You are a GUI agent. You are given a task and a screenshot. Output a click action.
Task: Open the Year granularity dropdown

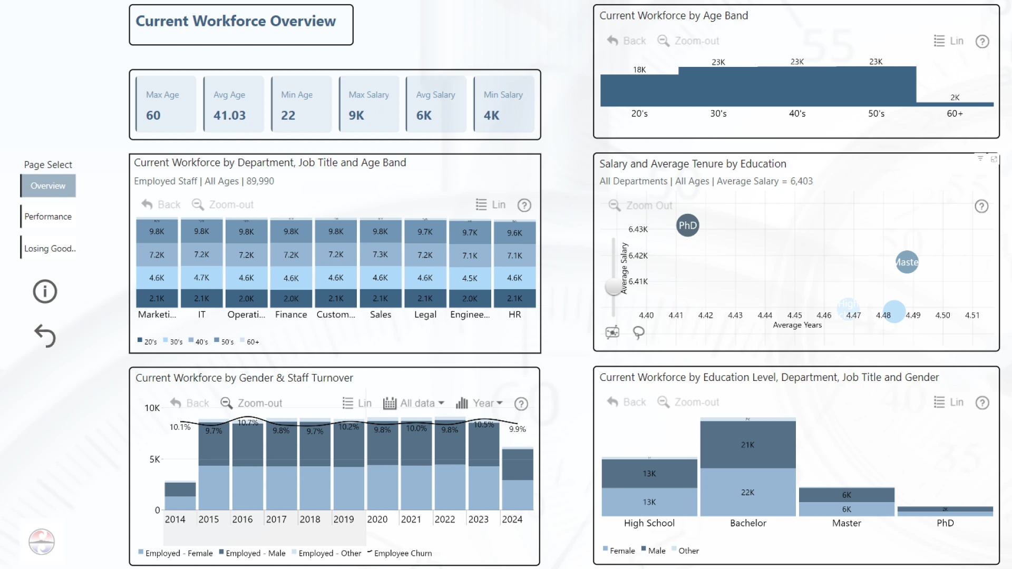[479, 403]
